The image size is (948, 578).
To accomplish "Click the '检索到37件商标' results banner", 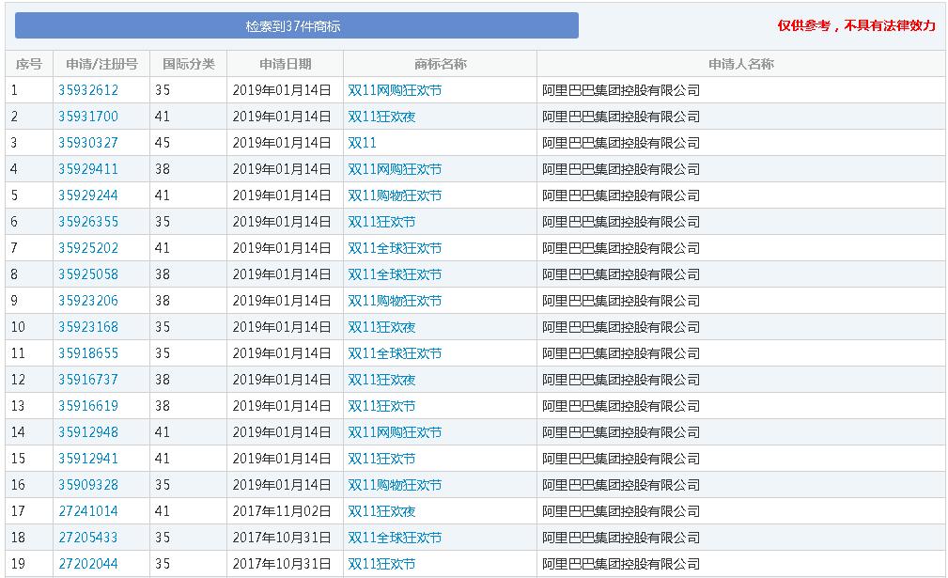I will tap(296, 26).
